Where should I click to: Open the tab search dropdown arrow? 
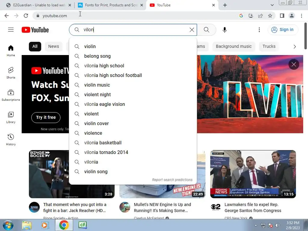(272, 5)
